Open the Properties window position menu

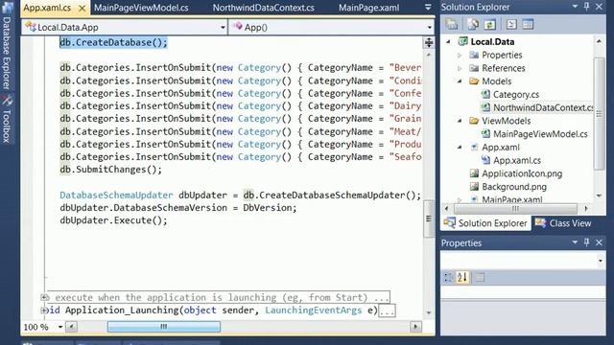[575, 242]
